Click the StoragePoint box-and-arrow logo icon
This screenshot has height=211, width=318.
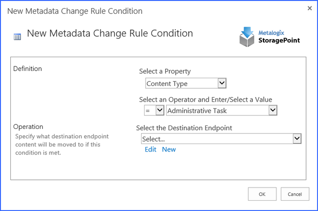247,37
